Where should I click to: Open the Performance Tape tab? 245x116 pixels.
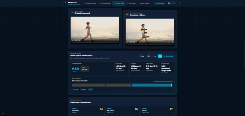105,3
